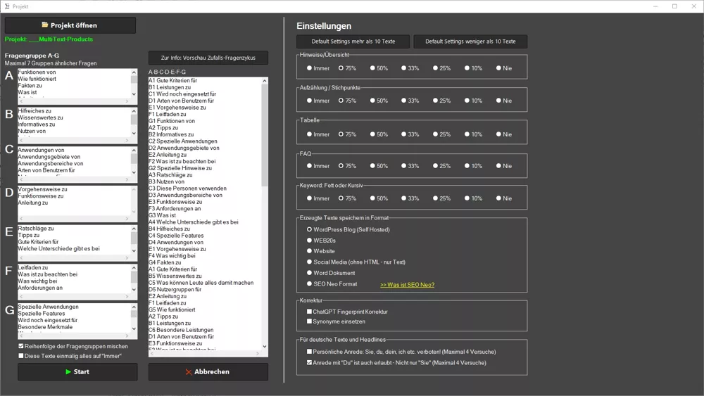The height and width of the screenshot is (396, 704).
Task: Select 'Welche Unterschiede gibt es bei' in group E
Action: point(59,248)
